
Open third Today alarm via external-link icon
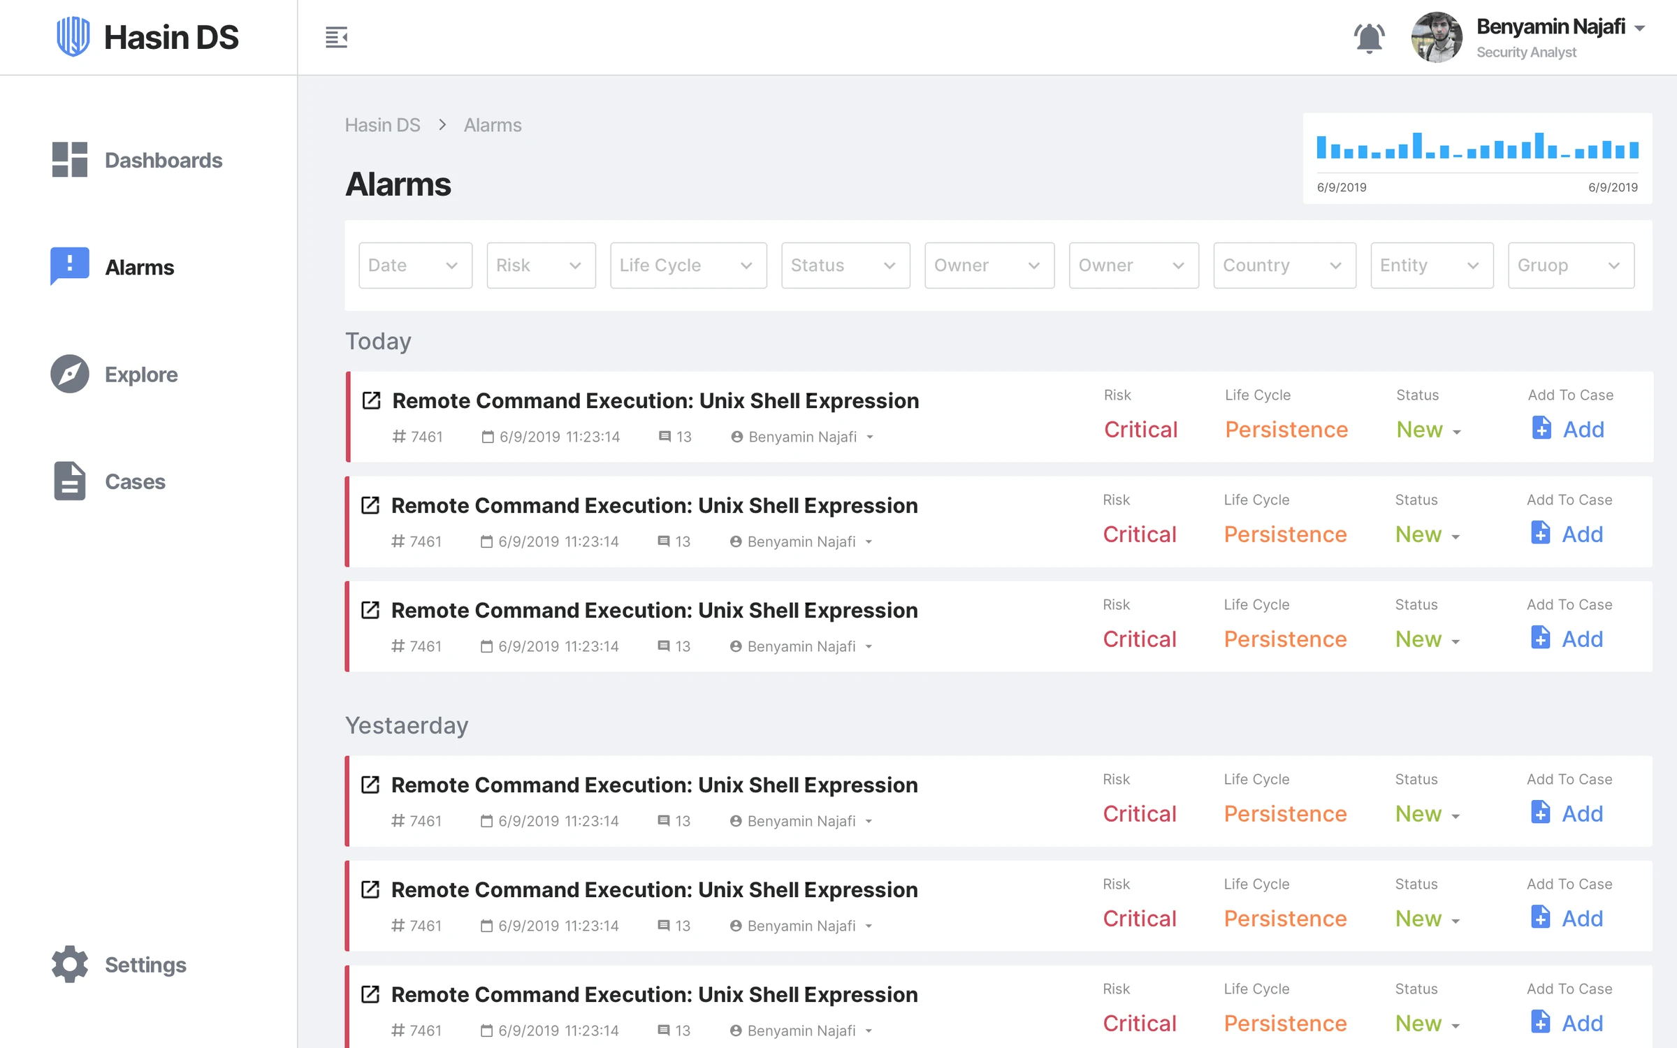coord(370,610)
